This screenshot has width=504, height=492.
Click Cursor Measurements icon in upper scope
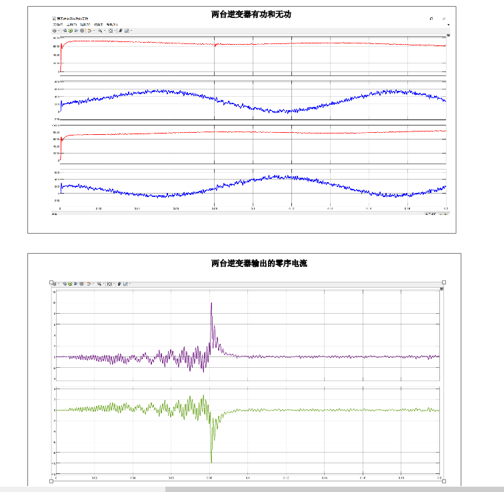pos(126,30)
